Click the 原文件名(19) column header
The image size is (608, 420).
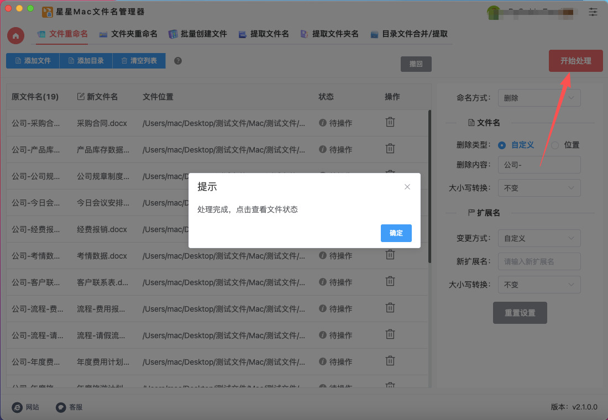(35, 97)
